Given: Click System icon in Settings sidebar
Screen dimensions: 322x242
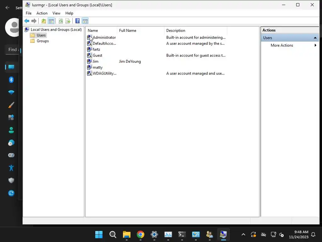Looking at the screenshot, I should [x=11, y=67].
